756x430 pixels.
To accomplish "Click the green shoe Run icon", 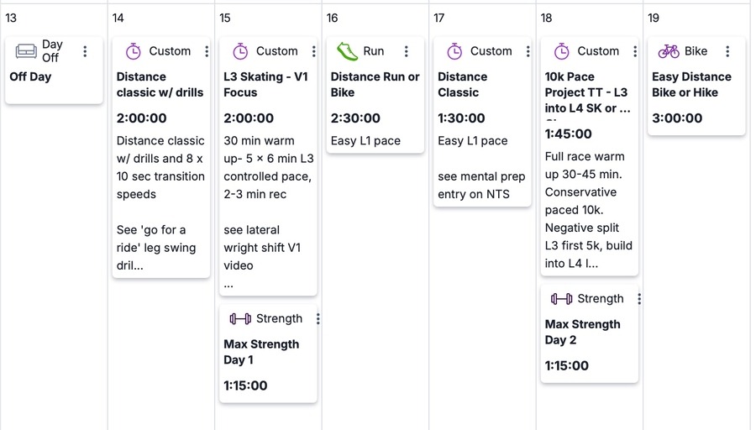I will click(x=347, y=51).
